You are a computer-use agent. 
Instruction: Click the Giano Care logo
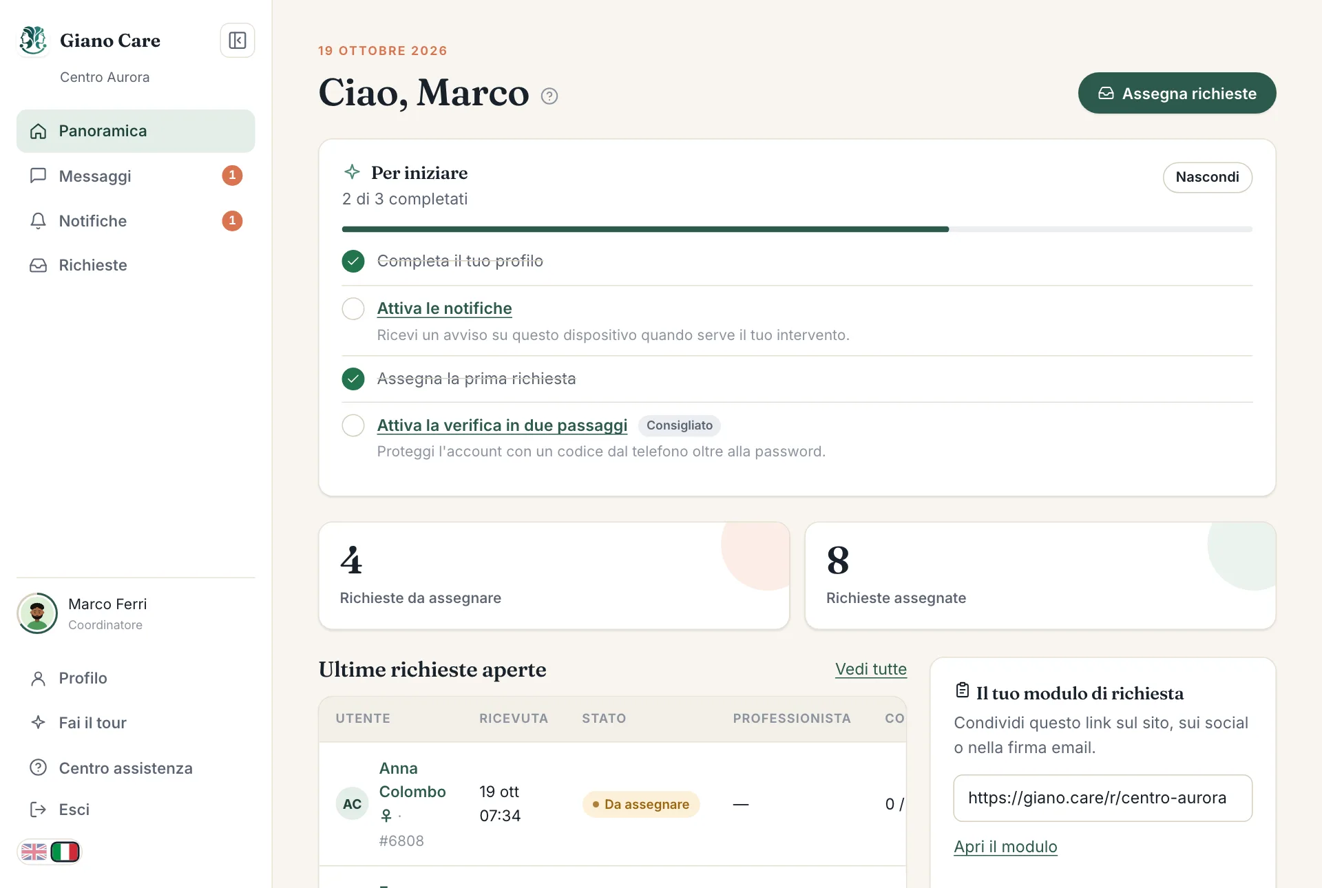[33, 40]
